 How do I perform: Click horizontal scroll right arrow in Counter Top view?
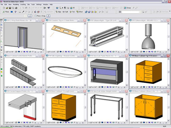click(x=83, y=52)
